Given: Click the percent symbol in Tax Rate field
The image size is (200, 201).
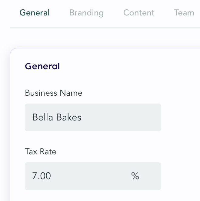Looking at the screenshot, I should (x=135, y=176).
